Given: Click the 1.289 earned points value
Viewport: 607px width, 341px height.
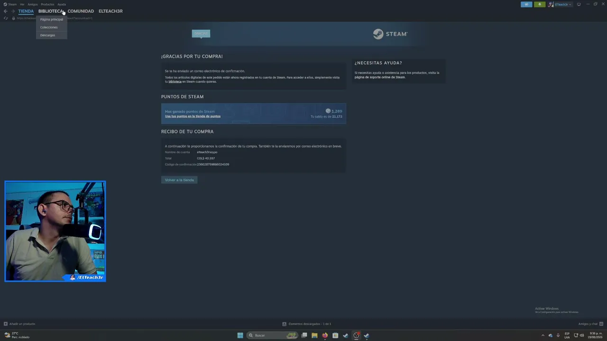Looking at the screenshot, I should click(x=337, y=111).
